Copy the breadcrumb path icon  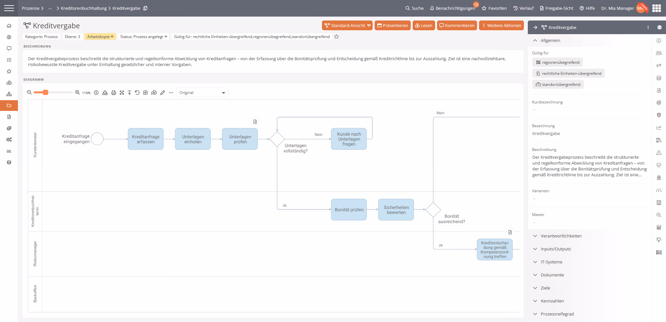(145, 8)
